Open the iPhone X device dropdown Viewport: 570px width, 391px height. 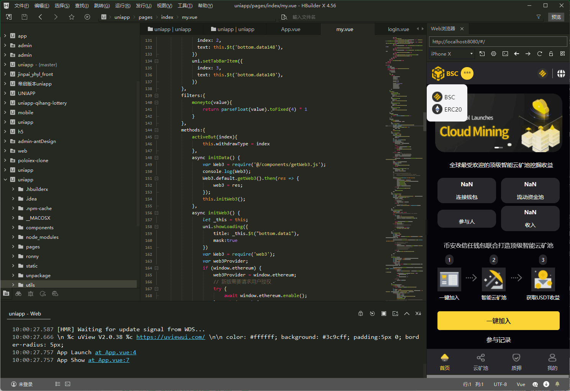click(452, 54)
